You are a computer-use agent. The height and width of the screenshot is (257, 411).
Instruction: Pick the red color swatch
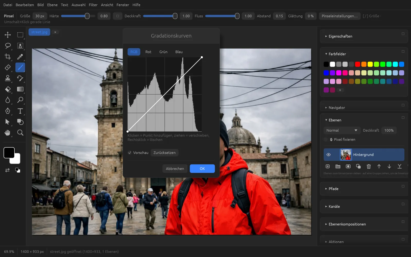tap(358, 64)
